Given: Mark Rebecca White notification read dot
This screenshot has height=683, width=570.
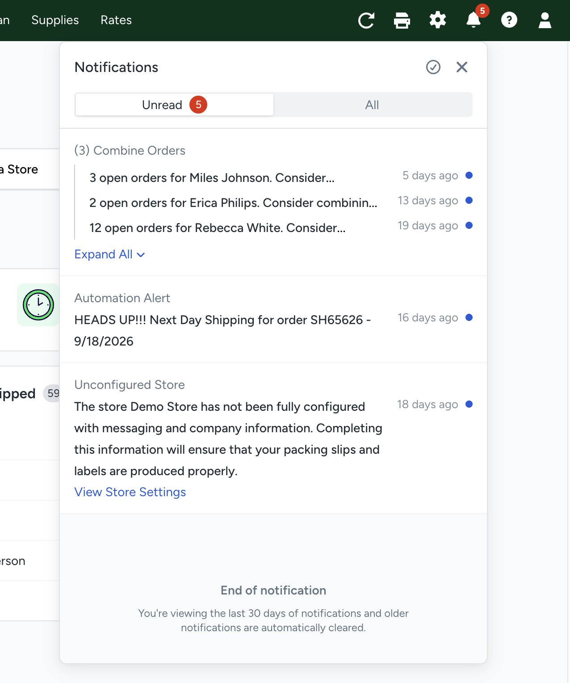Looking at the screenshot, I should 469,225.
